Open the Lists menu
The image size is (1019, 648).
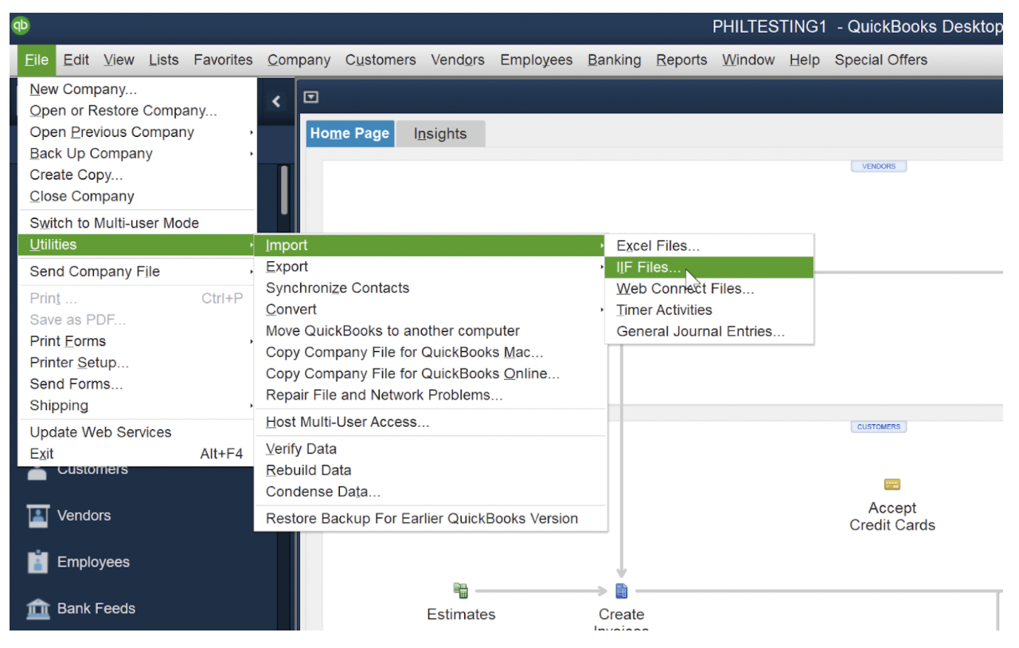[x=164, y=60]
